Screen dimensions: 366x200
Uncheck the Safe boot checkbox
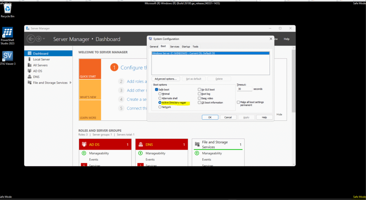click(x=157, y=89)
